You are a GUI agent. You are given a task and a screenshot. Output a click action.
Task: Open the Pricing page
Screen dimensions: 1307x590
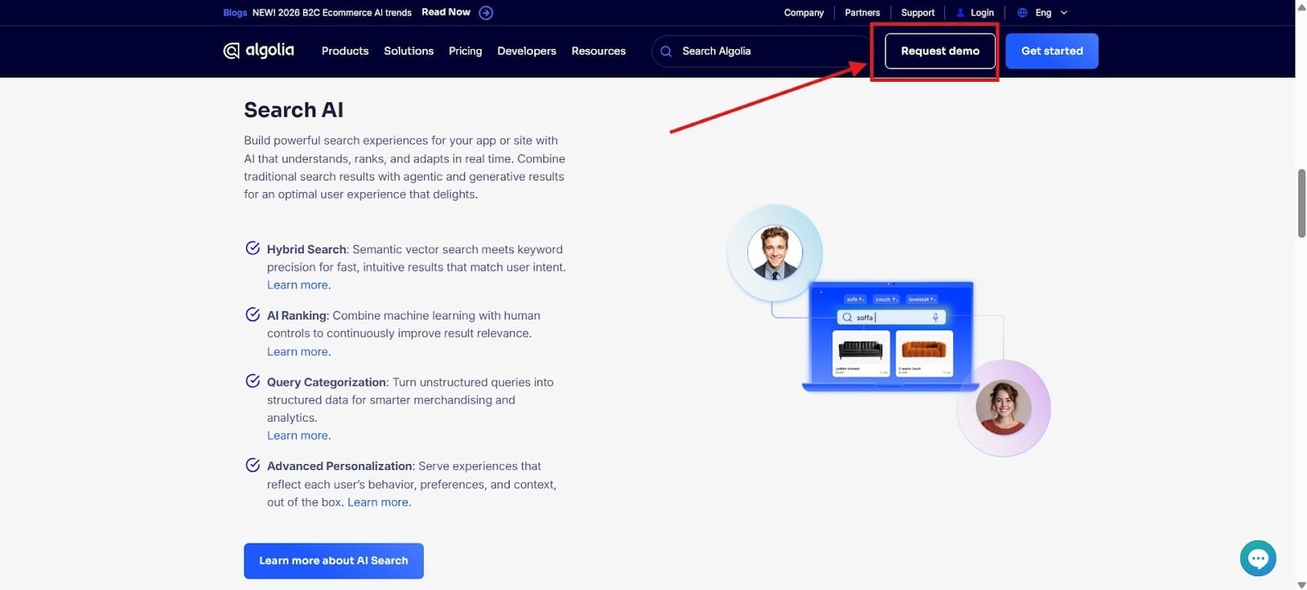point(465,51)
